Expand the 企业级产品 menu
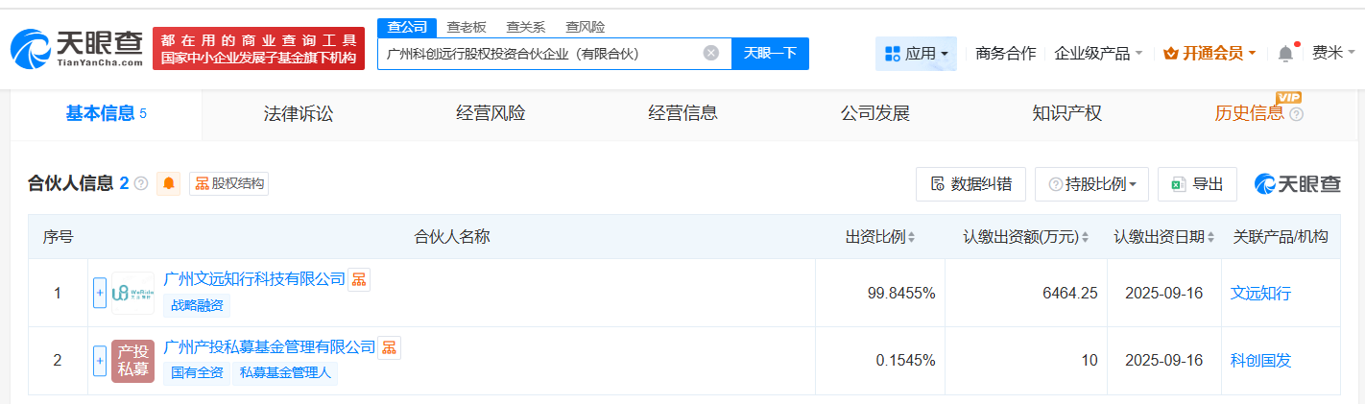Screen dimensions: 1365x404 [1098, 54]
